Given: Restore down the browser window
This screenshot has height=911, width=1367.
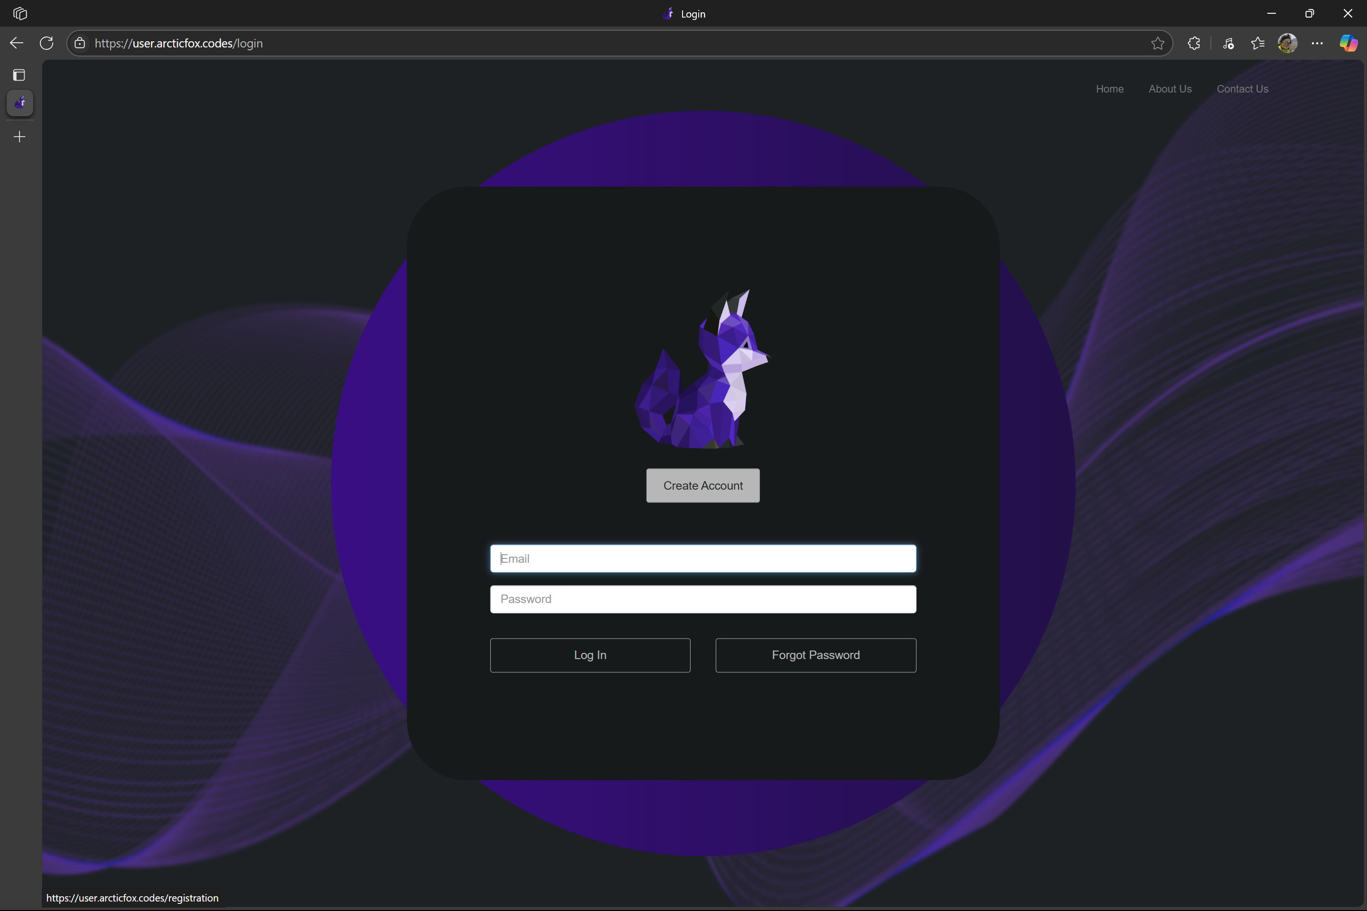Looking at the screenshot, I should click(x=1310, y=13).
